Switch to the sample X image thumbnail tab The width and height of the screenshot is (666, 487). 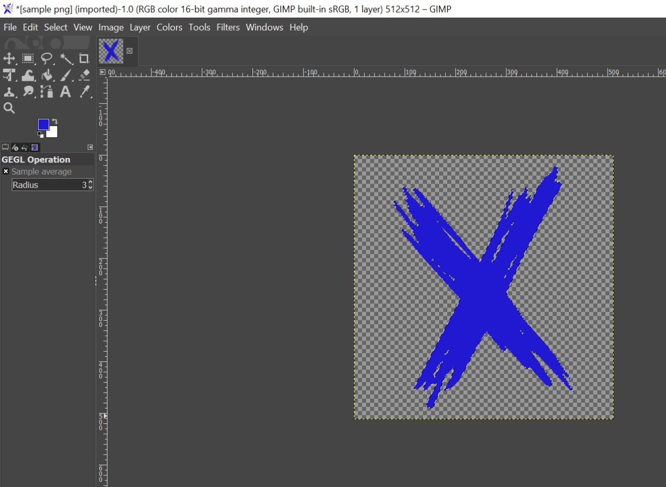[111, 51]
